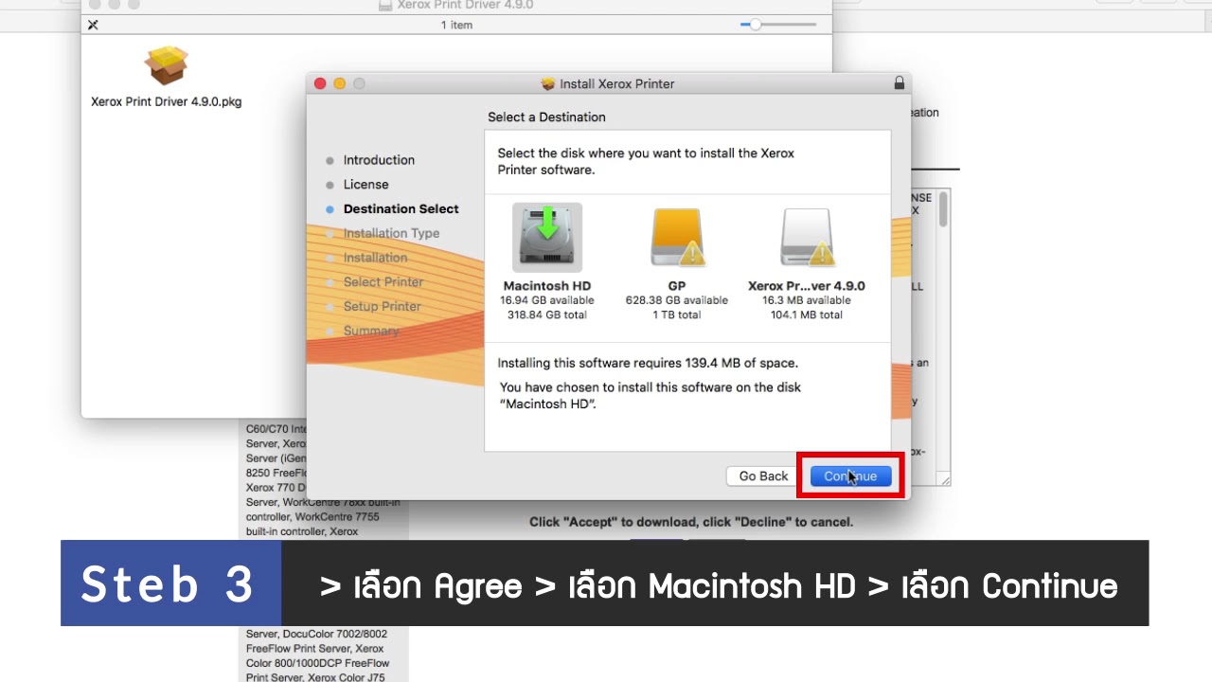Click the lock icon in installer title bar
1212x682 pixels.
[899, 83]
